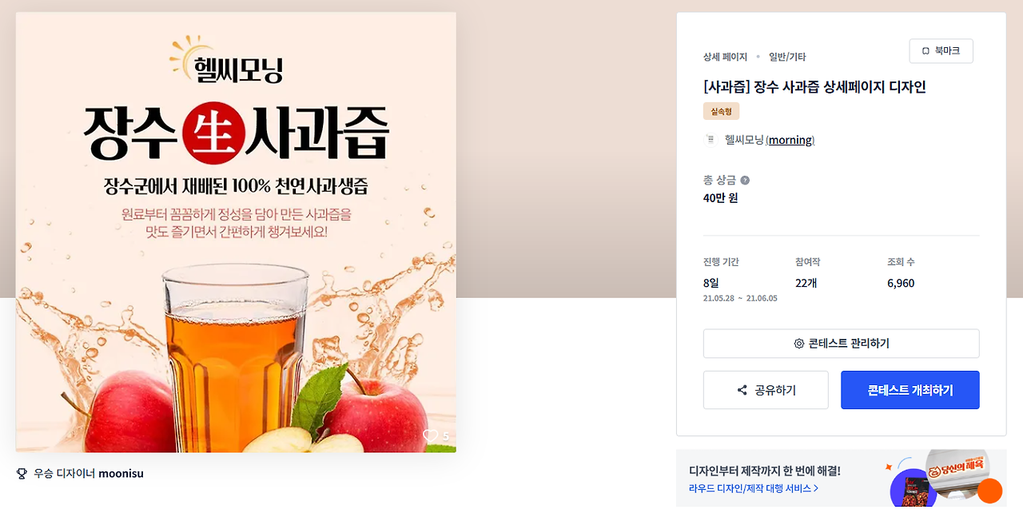
Task: Click the 헬씨모닝 profile avatar icon
Action: click(711, 140)
